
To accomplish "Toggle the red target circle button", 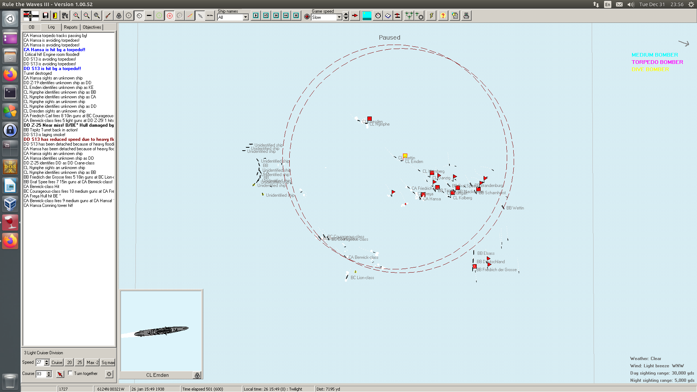I will (x=170, y=16).
